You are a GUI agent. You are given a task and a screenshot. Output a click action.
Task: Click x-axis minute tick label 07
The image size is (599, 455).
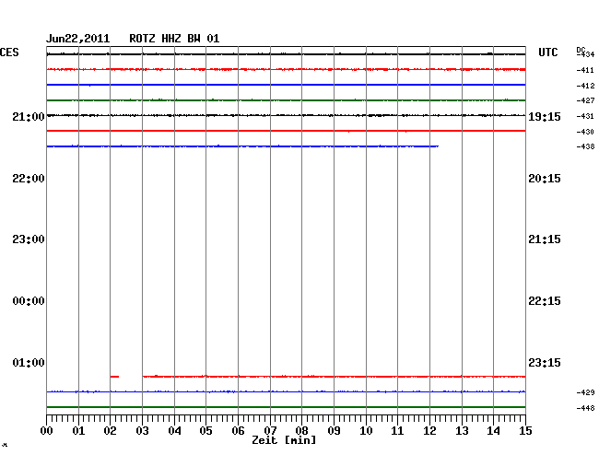270,431
